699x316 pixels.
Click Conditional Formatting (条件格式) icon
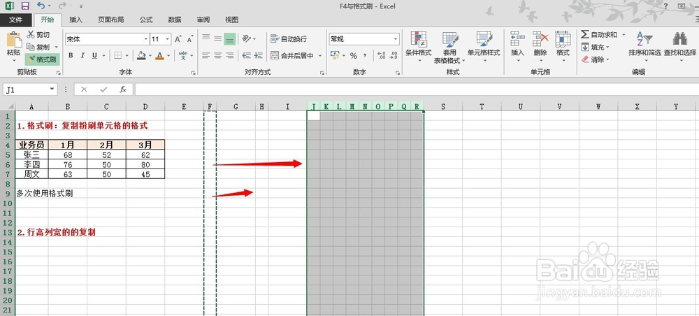click(x=419, y=38)
